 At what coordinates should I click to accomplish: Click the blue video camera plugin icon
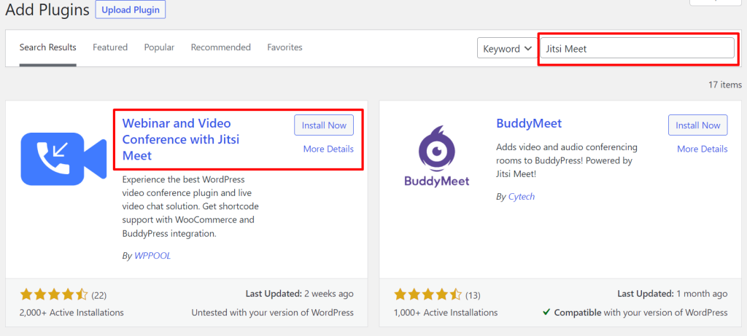[64, 159]
